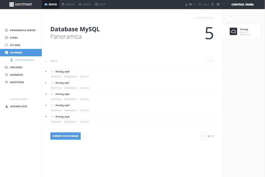Click Modificare for ihreeig_wp1
Screen dimensions: 265x177
click(x=56, y=88)
